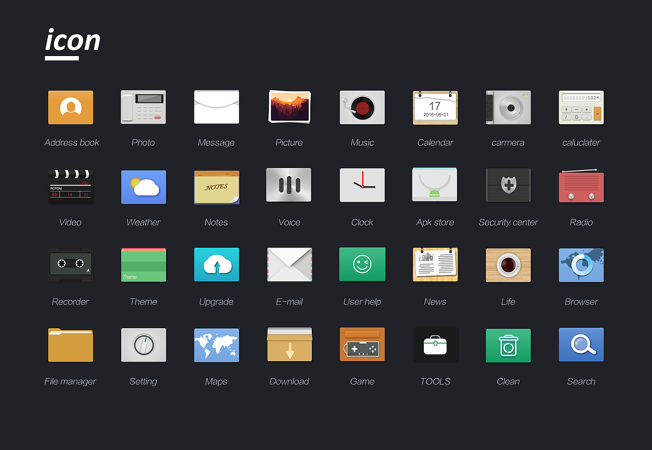Open the Weather cloud icon
This screenshot has width=652, height=450.
(143, 187)
